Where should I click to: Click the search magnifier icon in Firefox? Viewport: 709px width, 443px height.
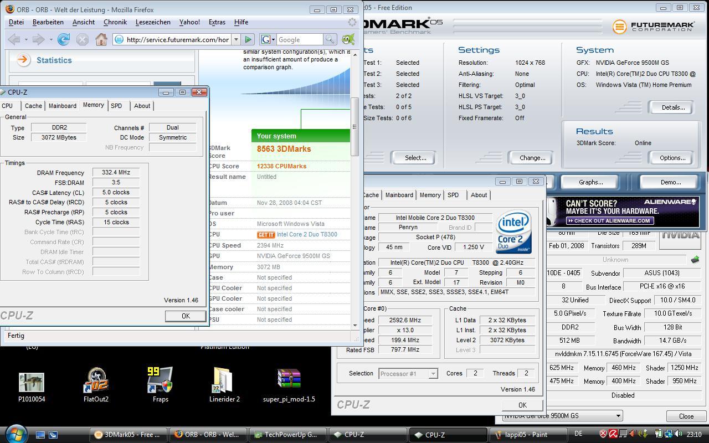(330, 39)
